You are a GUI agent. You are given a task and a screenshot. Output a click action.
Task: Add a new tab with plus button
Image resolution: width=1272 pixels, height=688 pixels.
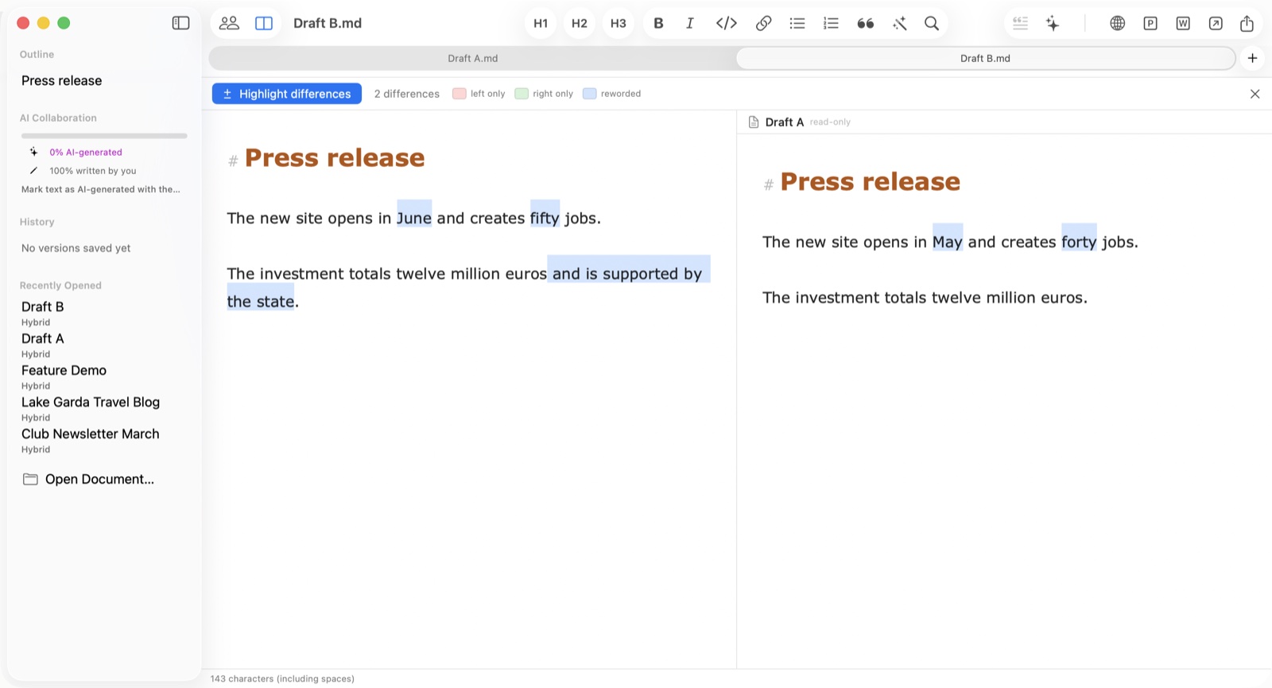pyautogui.click(x=1252, y=58)
